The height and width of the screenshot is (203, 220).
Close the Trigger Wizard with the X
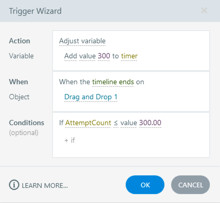(204, 11)
